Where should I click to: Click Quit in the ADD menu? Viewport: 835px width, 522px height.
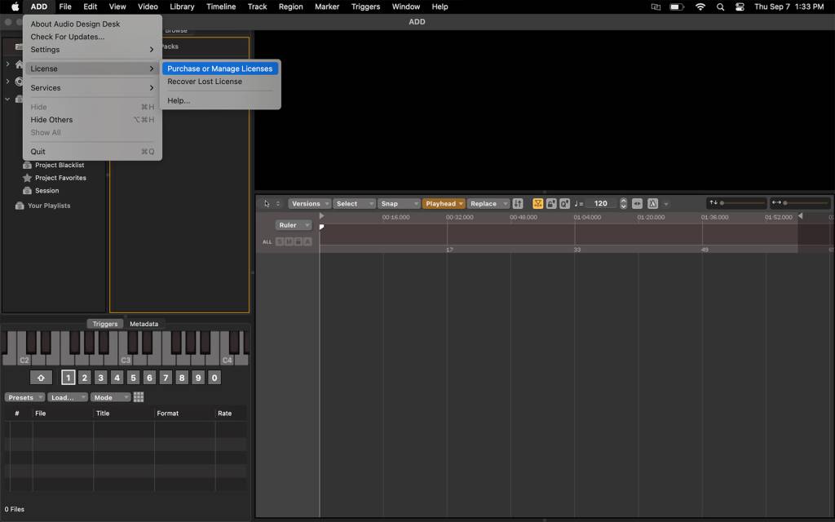(38, 151)
